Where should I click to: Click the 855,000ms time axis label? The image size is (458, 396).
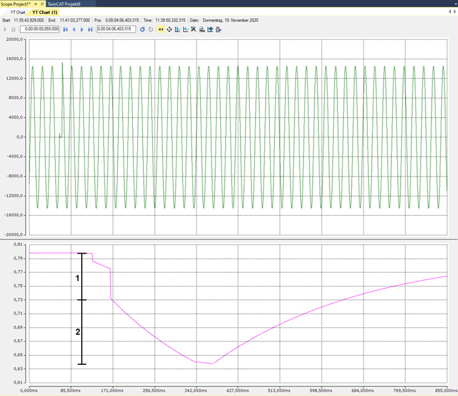click(x=446, y=390)
